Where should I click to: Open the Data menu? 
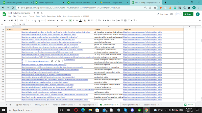[38, 16]
